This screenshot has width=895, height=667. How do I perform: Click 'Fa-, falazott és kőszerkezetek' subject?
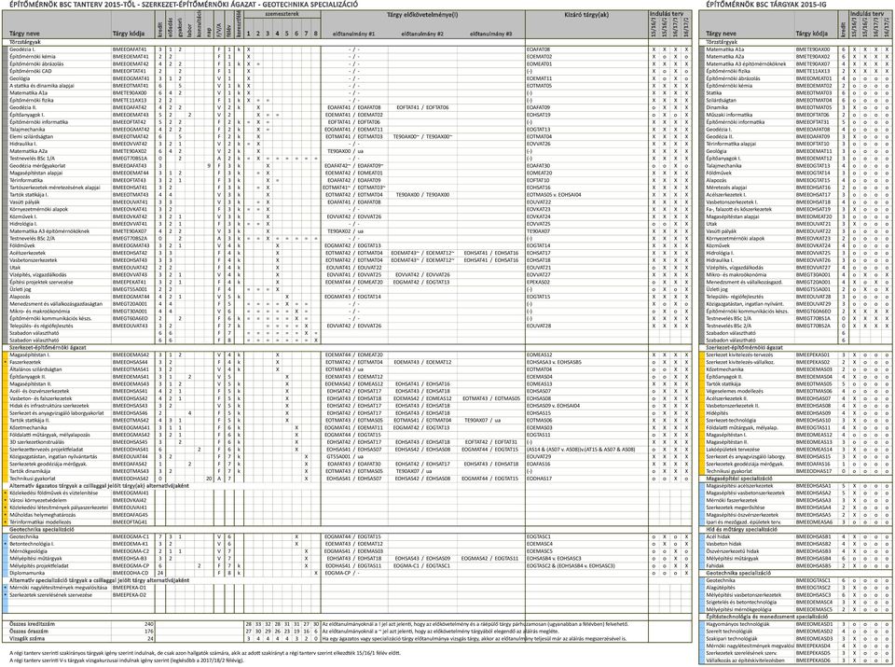738,210
